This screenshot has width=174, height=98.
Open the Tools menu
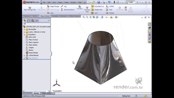(66, 2)
